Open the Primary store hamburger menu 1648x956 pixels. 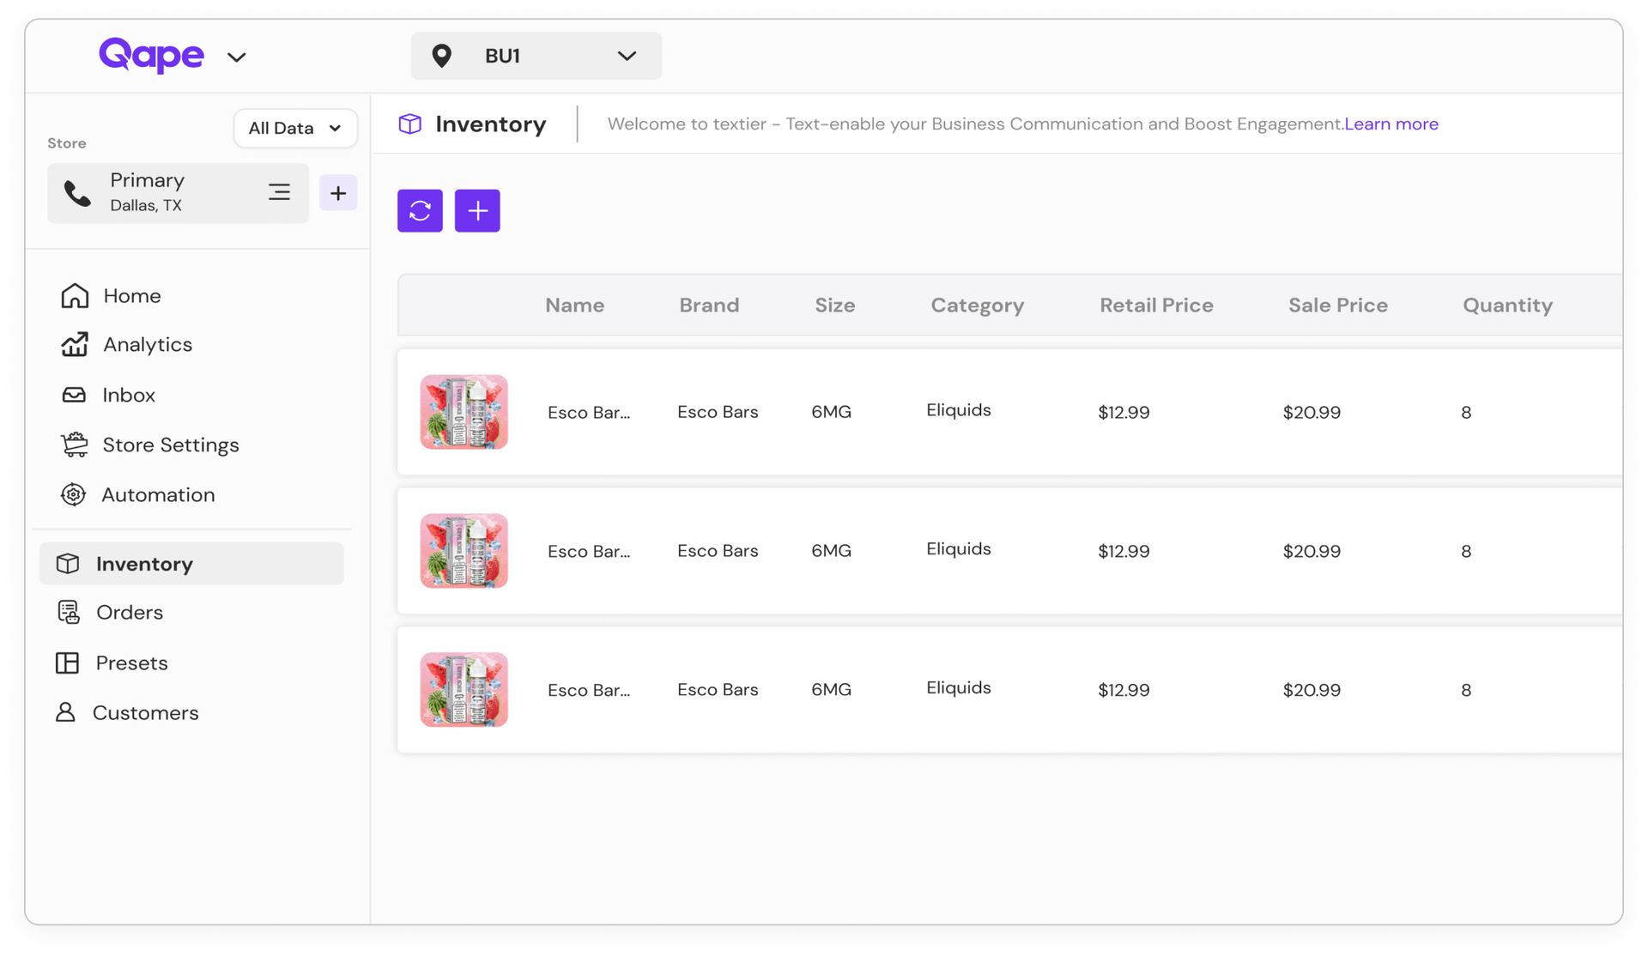279,192
